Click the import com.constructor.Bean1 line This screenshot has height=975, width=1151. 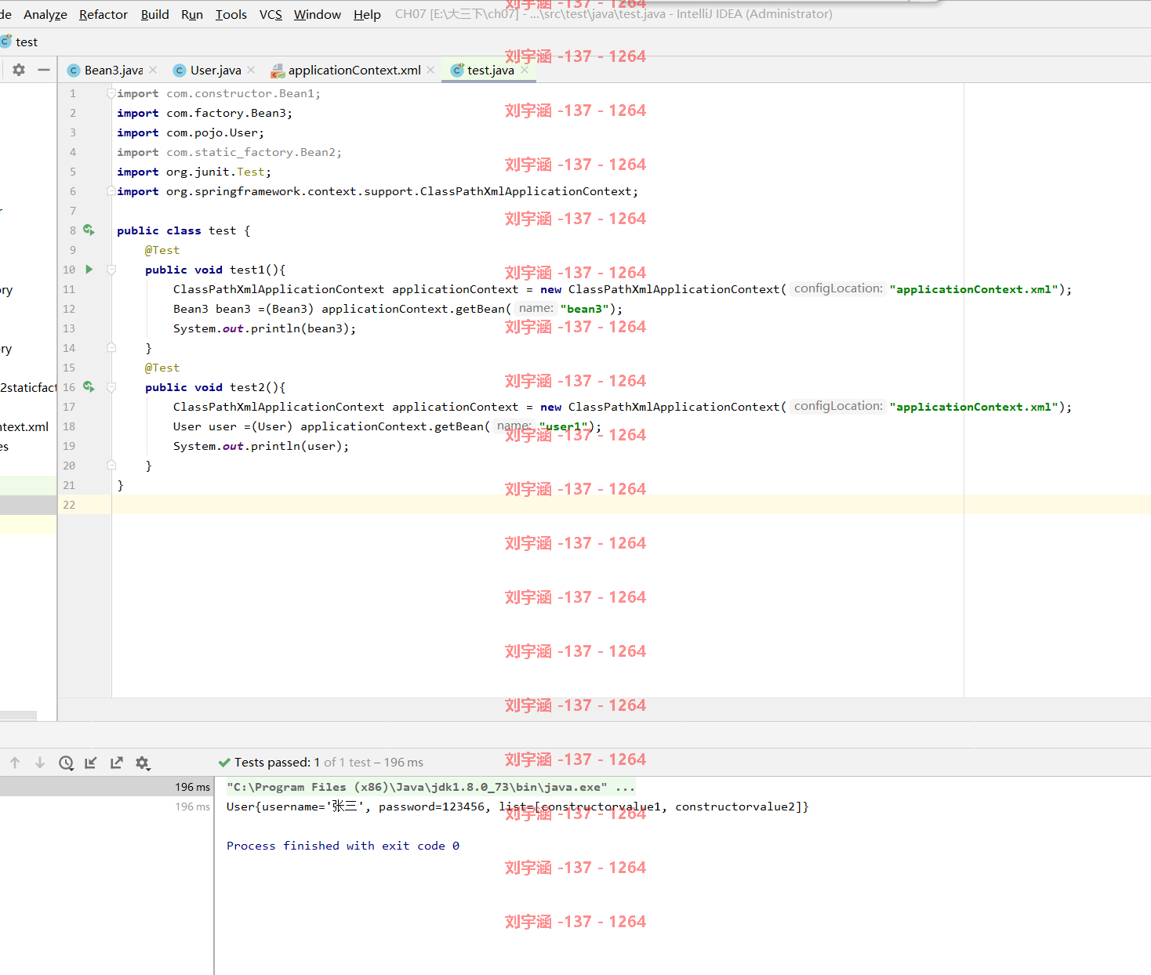click(219, 93)
